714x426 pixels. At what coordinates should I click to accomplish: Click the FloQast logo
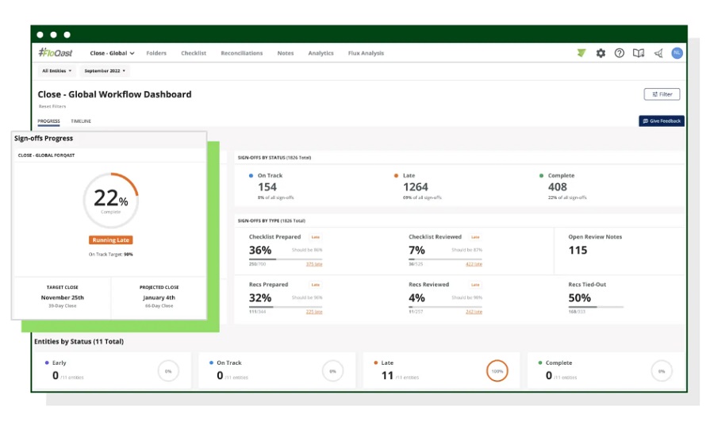55,53
